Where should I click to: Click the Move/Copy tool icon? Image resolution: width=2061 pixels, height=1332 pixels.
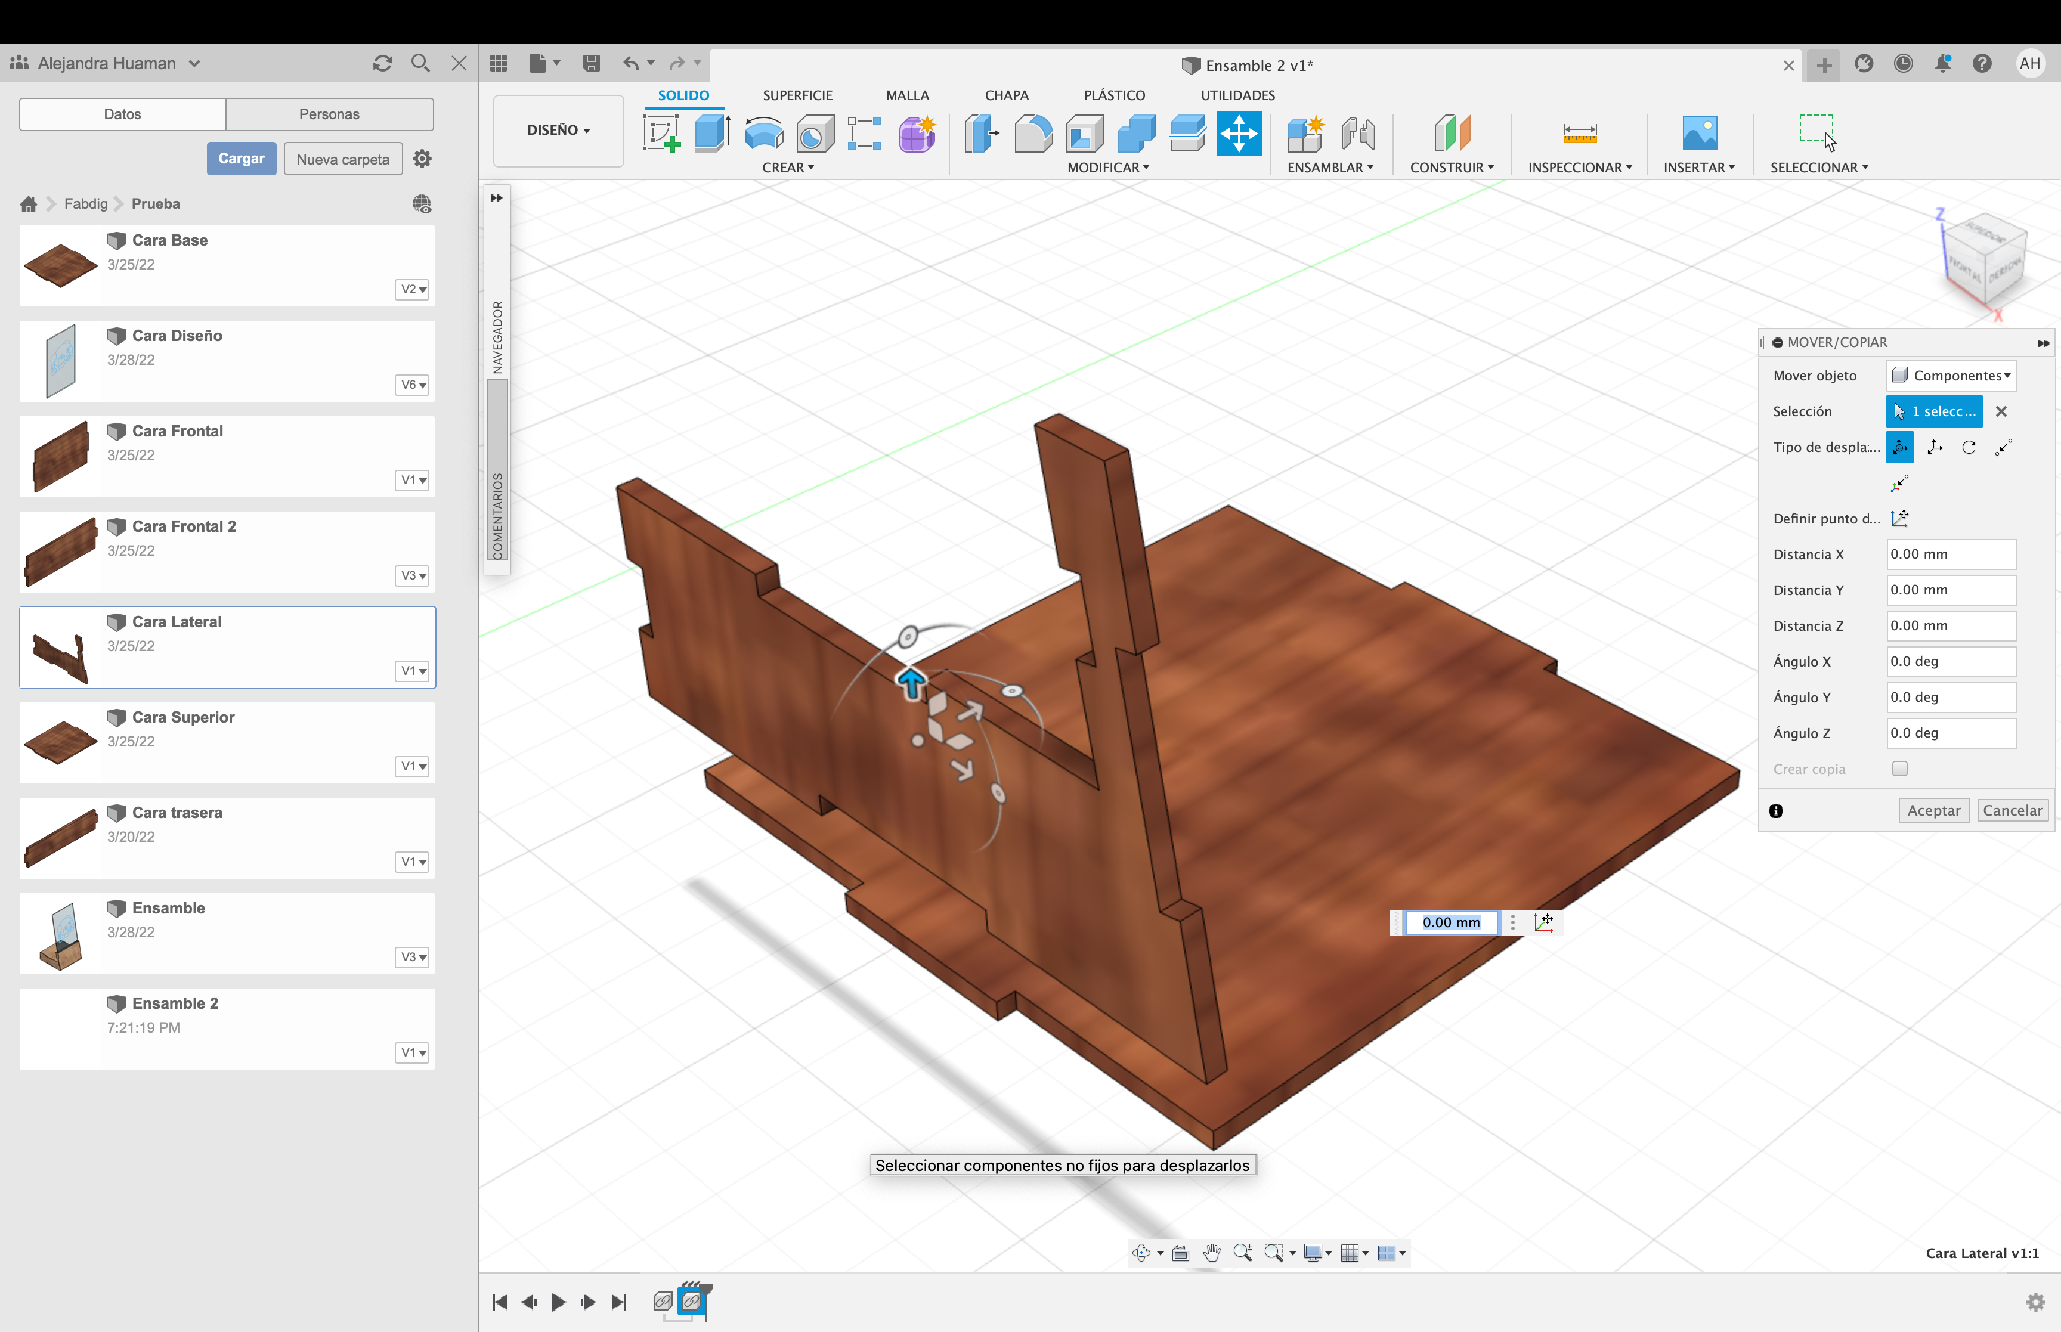coord(1239,134)
